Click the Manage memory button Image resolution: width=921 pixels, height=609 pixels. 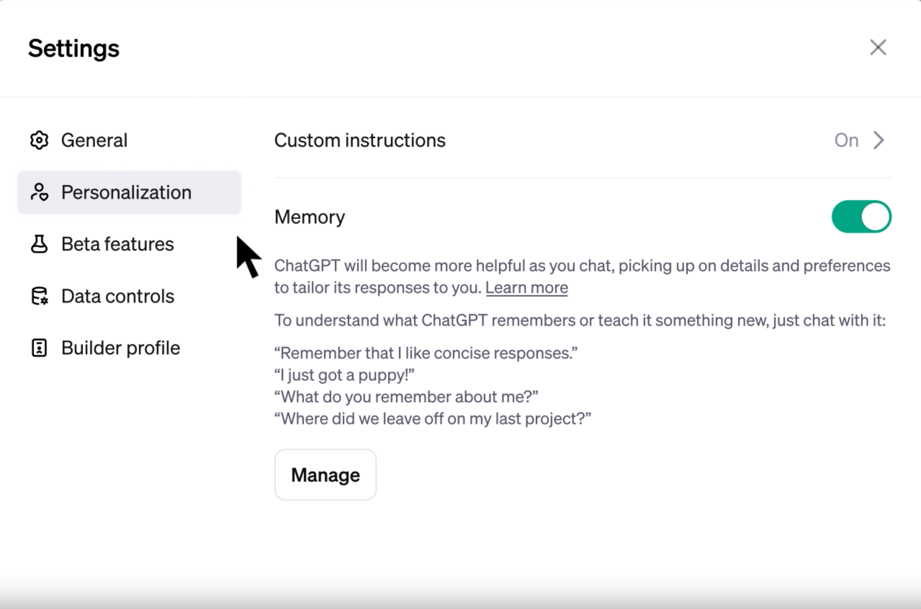[x=325, y=475]
